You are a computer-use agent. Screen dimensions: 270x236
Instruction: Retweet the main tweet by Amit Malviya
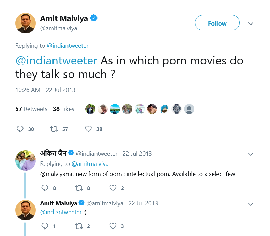pyautogui.click(x=54, y=129)
